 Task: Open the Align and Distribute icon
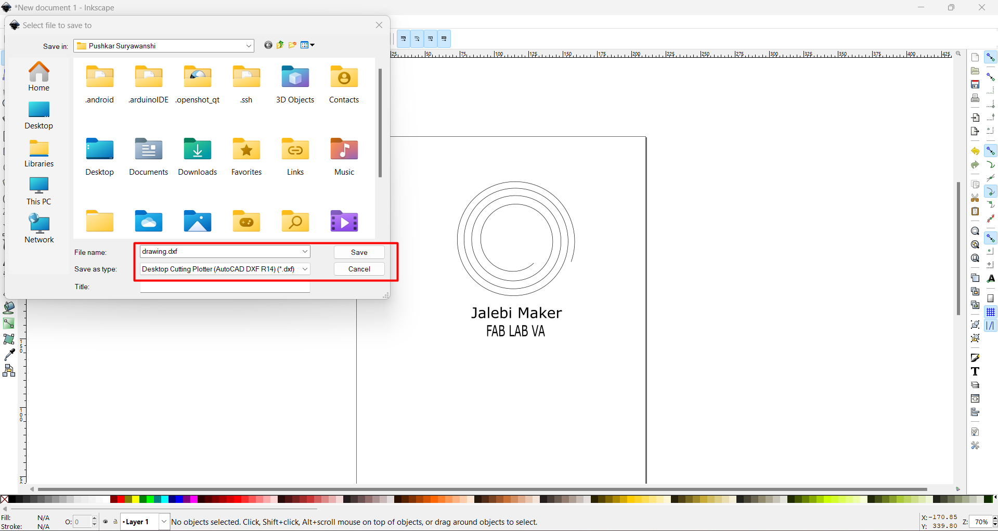click(975, 412)
